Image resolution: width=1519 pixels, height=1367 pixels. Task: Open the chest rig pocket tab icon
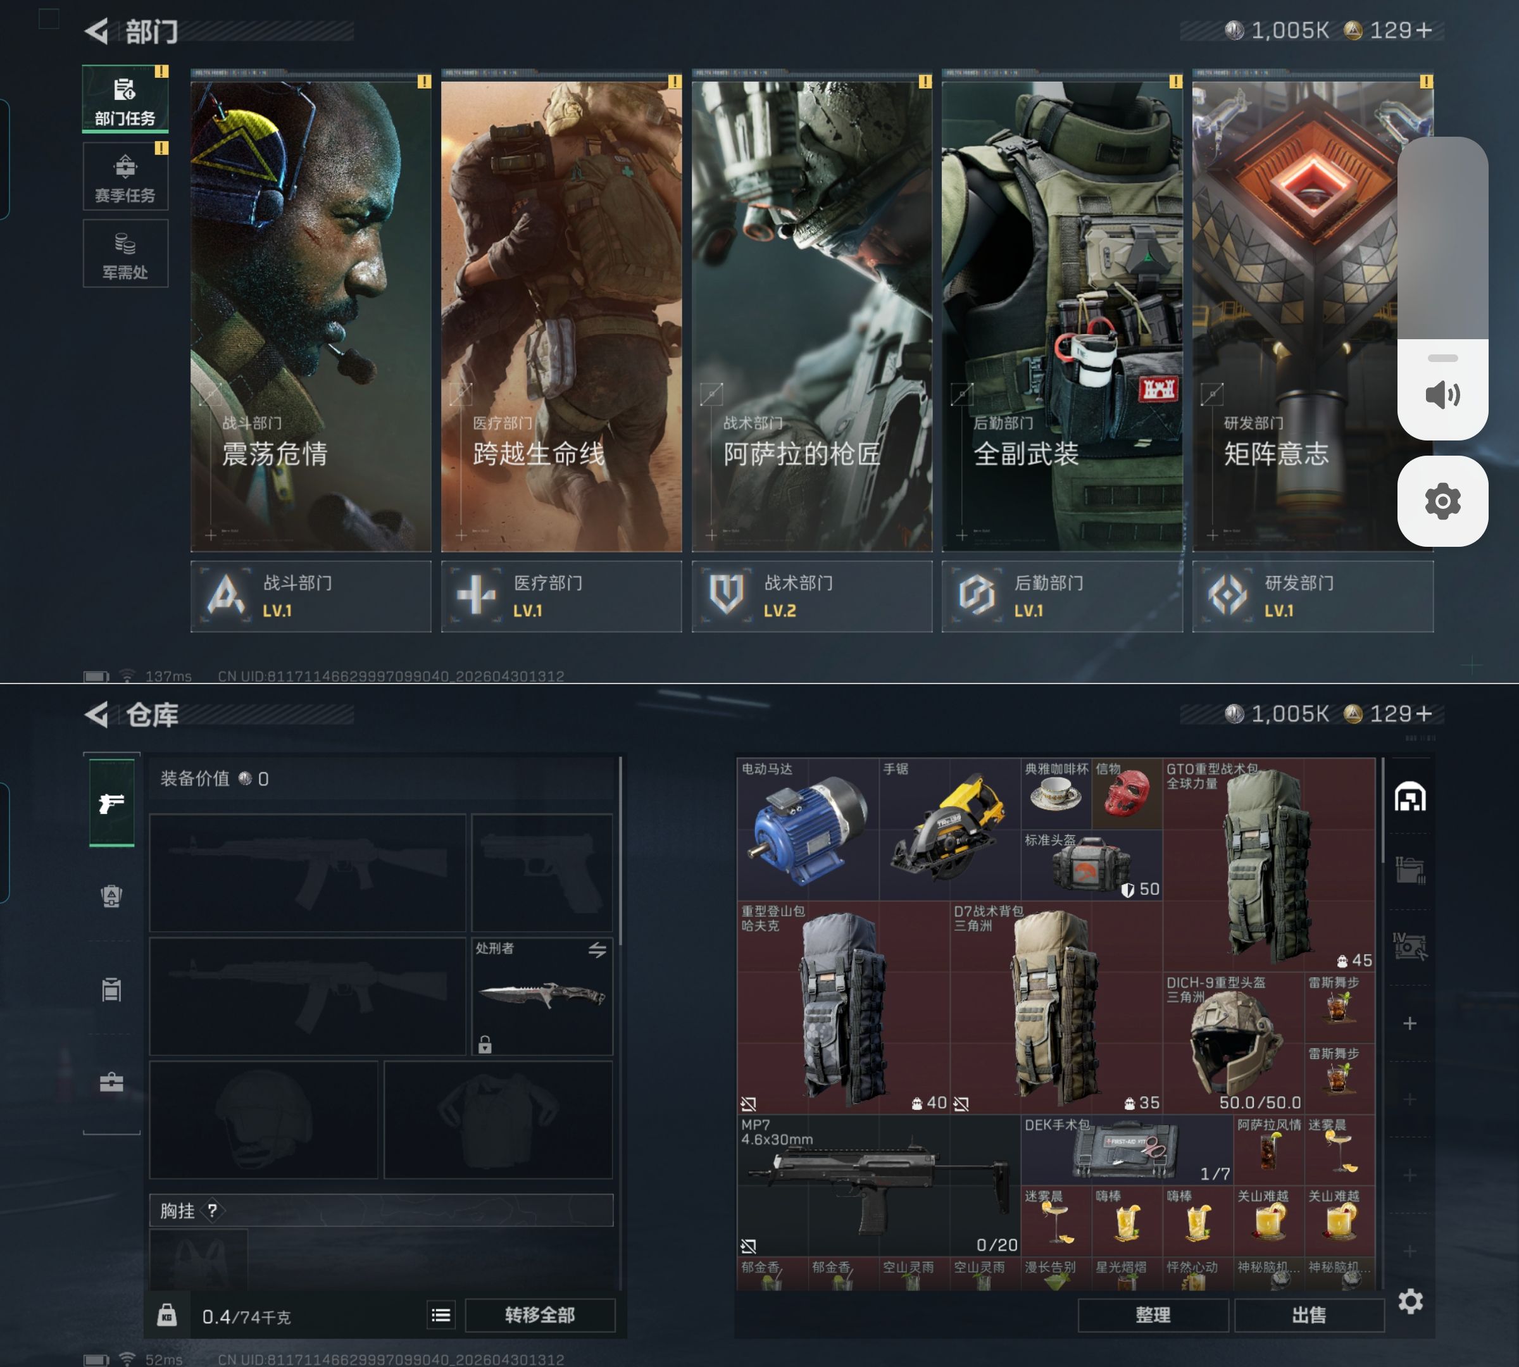coord(112,989)
